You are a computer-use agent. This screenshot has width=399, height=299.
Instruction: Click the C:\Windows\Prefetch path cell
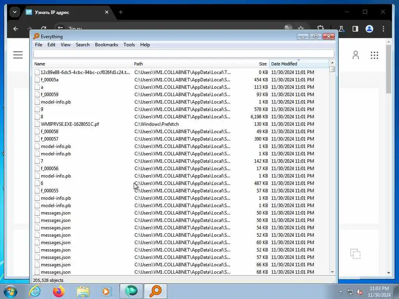[x=157, y=124]
